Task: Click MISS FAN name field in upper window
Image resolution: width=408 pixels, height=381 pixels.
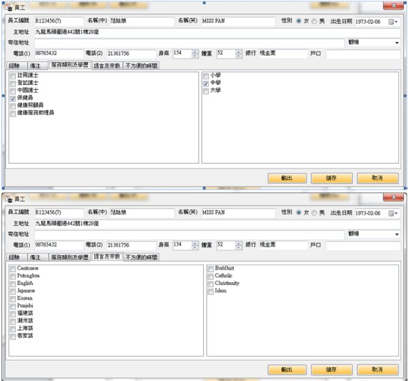Action: pyautogui.click(x=238, y=21)
